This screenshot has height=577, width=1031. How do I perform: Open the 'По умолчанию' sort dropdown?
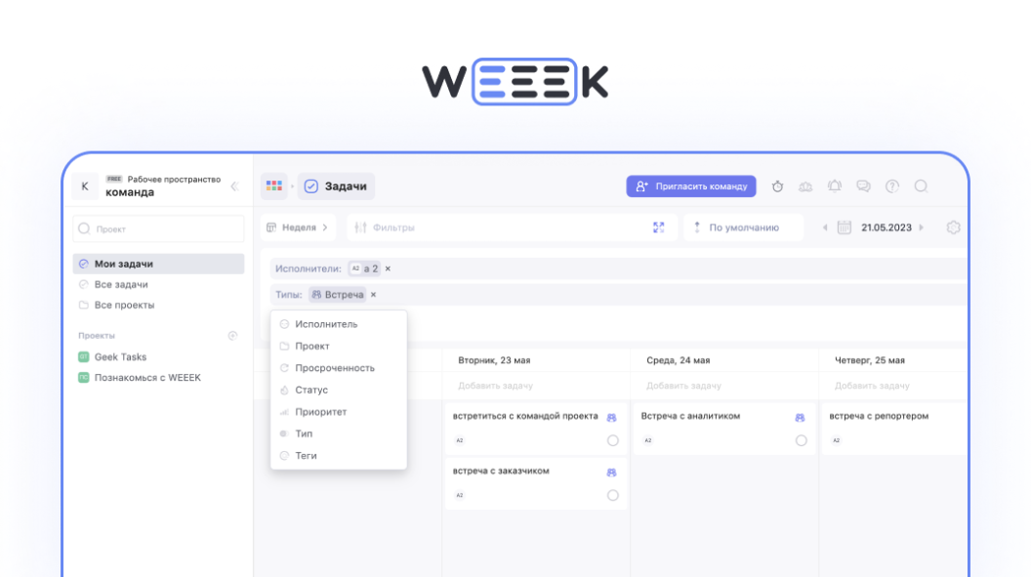(x=742, y=227)
